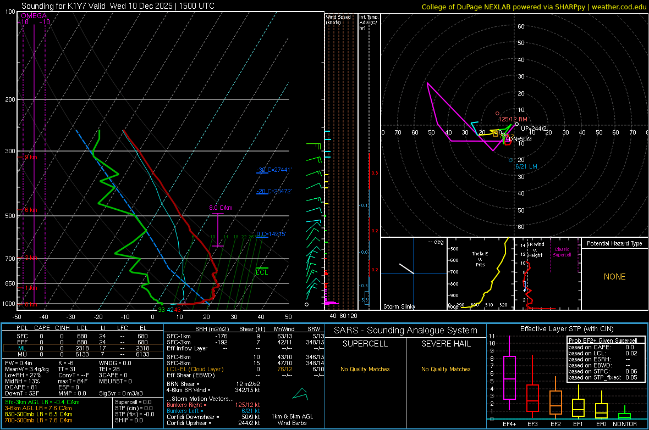Click the maxT = 84F value
The width and height of the screenshot is (649, 430).
tap(73, 381)
